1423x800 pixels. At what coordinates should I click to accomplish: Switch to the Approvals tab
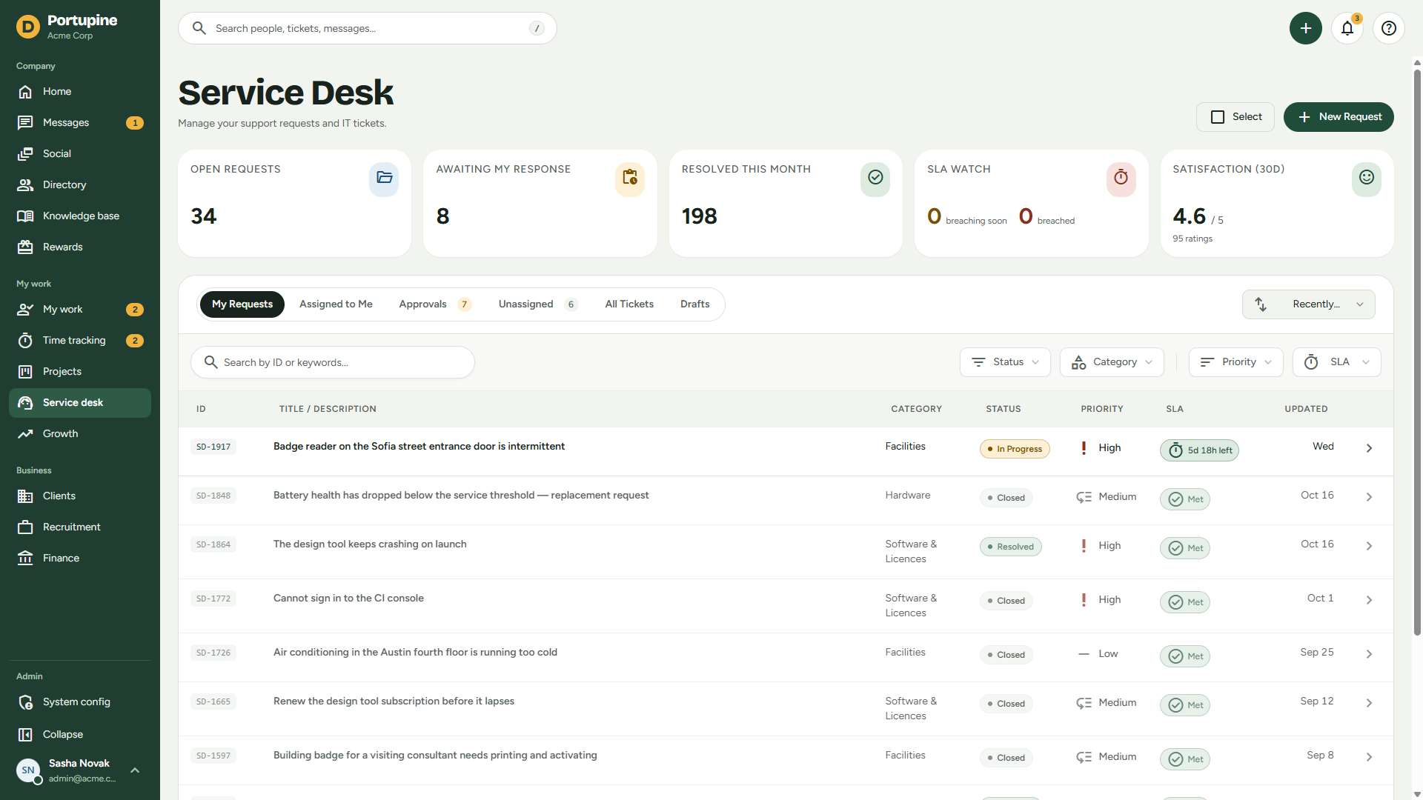tap(435, 304)
